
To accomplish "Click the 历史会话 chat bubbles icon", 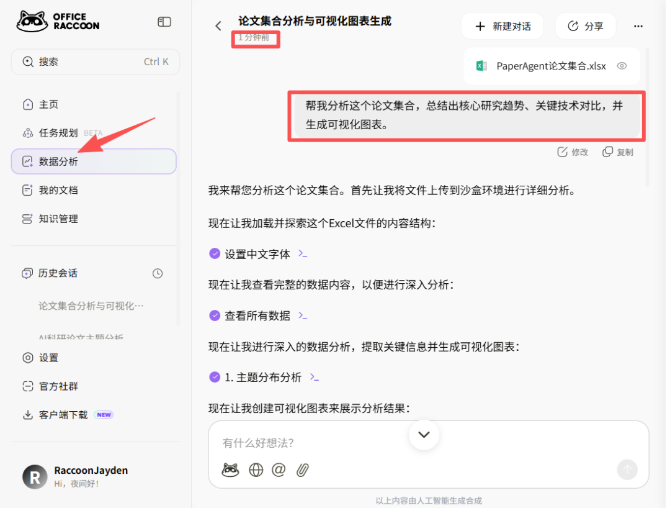I will (x=27, y=273).
